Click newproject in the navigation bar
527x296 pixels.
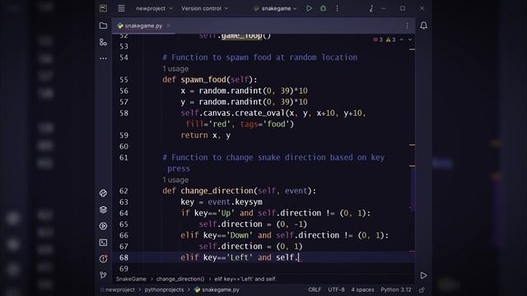pyautogui.click(x=118, y=289)
